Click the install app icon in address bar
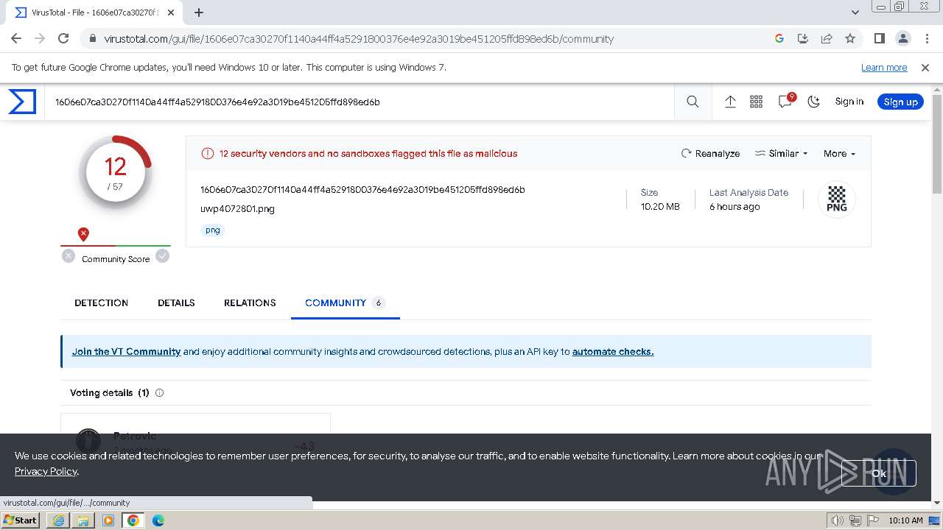This screenshot has height=530, width=943. (803, 39)
